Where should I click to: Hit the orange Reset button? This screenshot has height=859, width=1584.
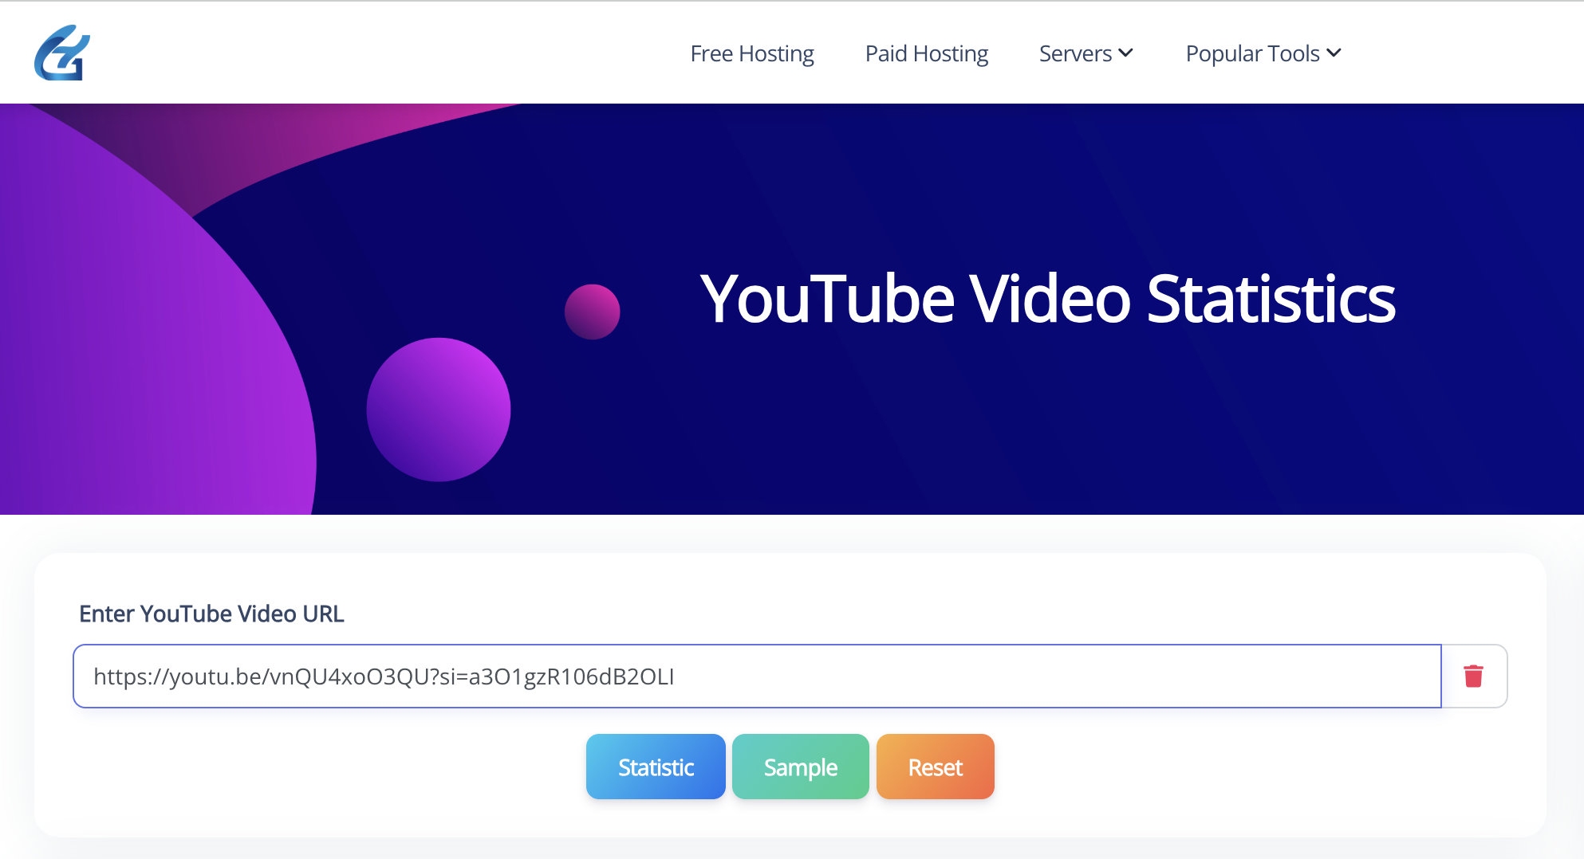coord(935,767)
